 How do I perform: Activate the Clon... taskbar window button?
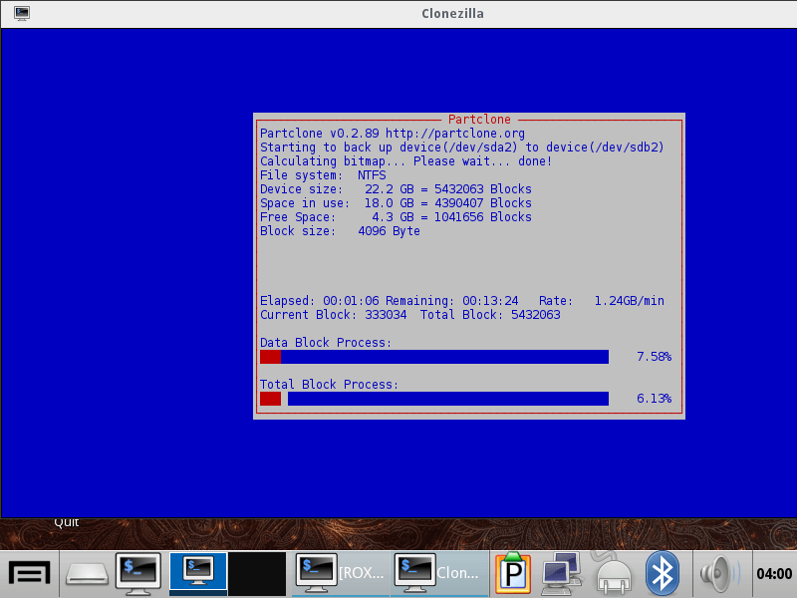click(439, 574)
